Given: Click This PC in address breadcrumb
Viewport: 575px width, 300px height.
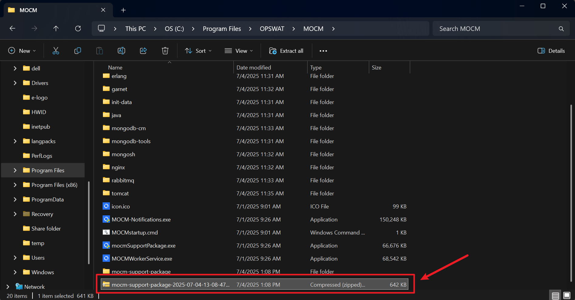Looking at the screenshot, I should tap(135, 29).
